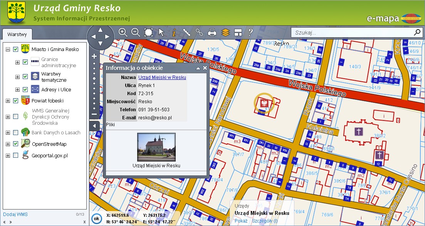Click the search magnifier button
Image resolution: width=425 pixels, height=226 pixels.
[417, 33]
